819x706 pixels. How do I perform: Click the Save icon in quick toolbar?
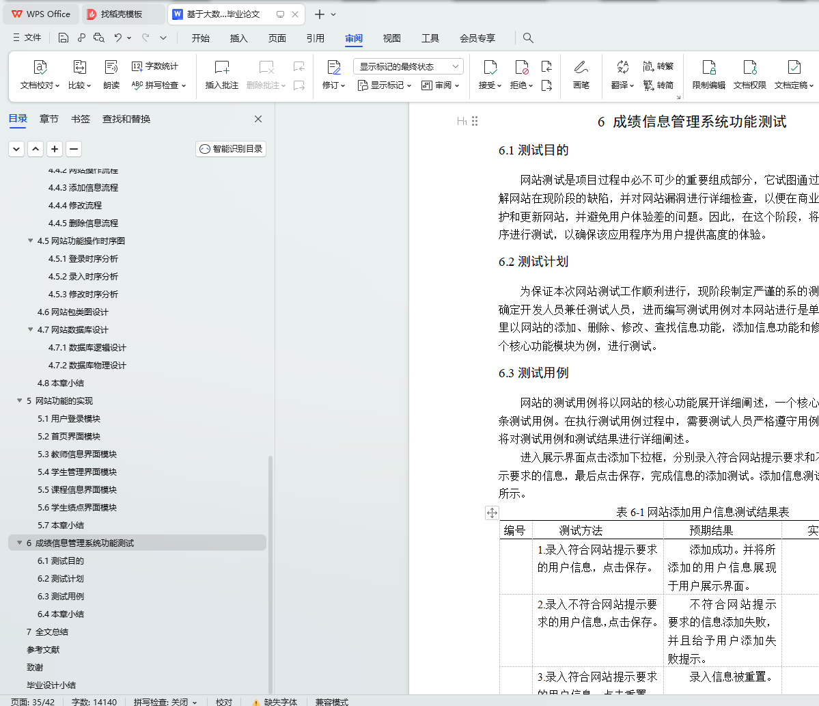click(x=64, y=38)
